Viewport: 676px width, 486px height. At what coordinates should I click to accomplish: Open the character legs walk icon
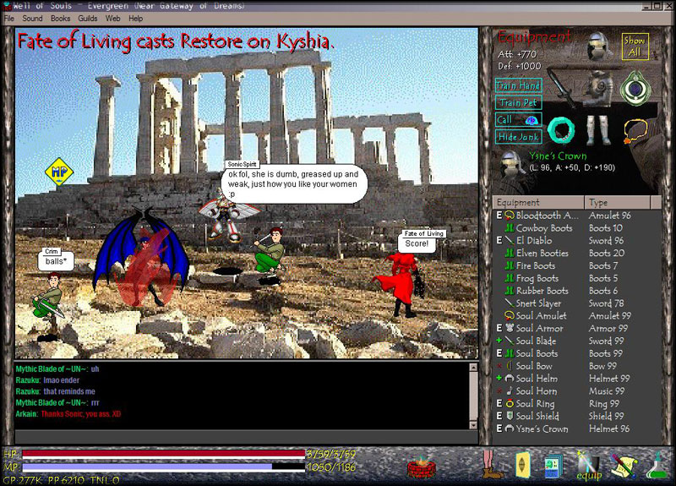click(492, 465)
